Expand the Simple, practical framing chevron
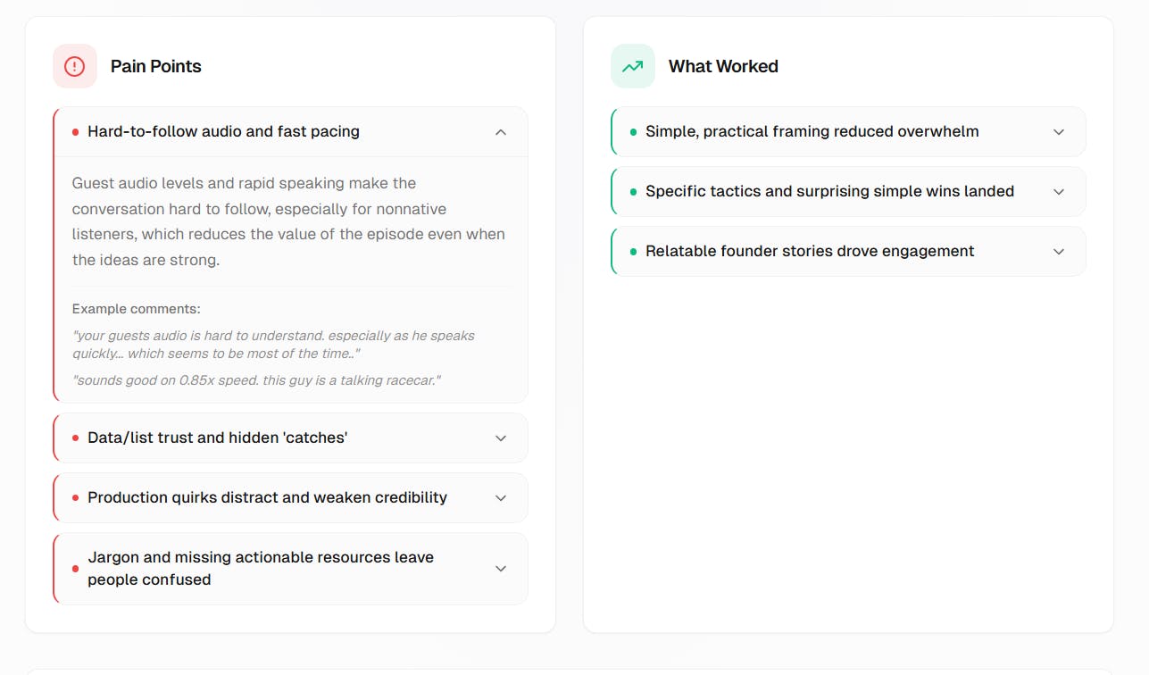The height and width of the screenshot is (675, 1149). pos(1059,132)
